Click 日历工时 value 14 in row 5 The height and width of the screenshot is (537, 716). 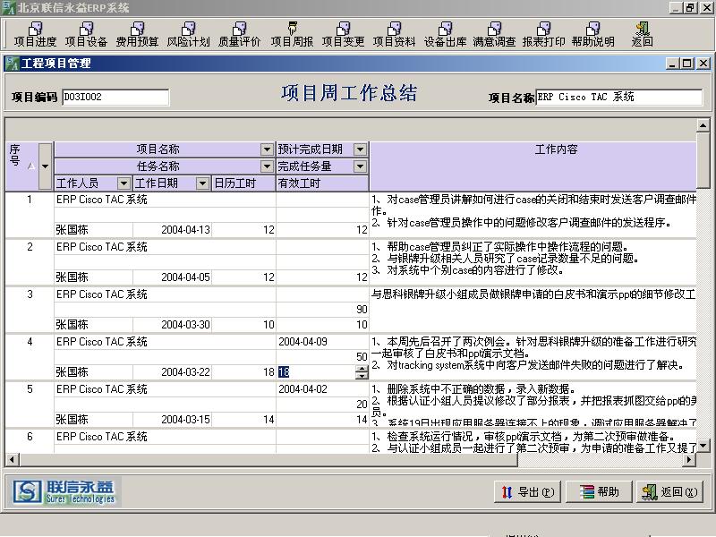point(243,420)
